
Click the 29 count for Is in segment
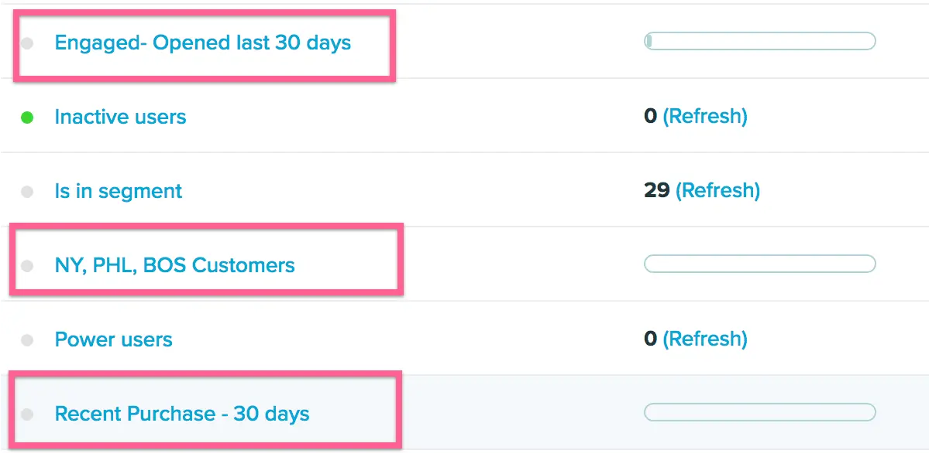656,190
